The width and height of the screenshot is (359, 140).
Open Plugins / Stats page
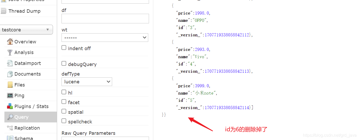point(31,106)
